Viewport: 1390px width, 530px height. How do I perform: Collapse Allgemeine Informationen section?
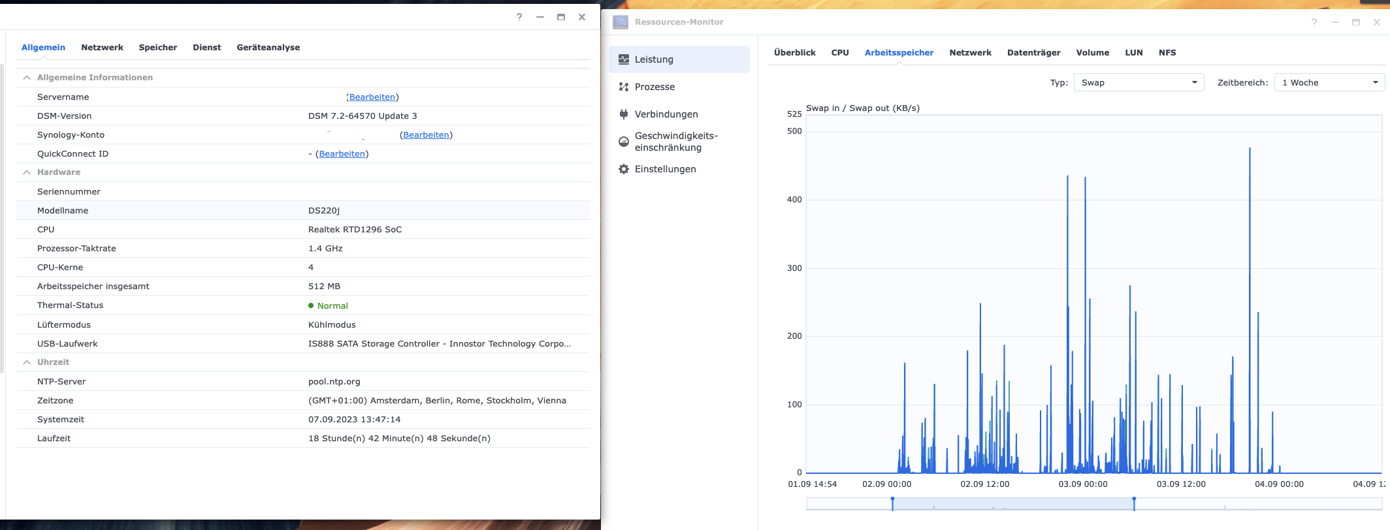point(27,78)
